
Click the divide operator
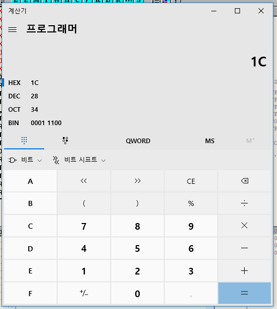coord(244,203)
